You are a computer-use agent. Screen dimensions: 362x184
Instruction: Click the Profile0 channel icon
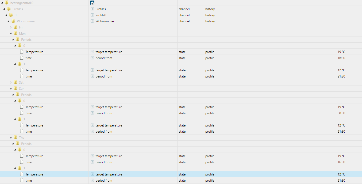(x=92, y=15)
